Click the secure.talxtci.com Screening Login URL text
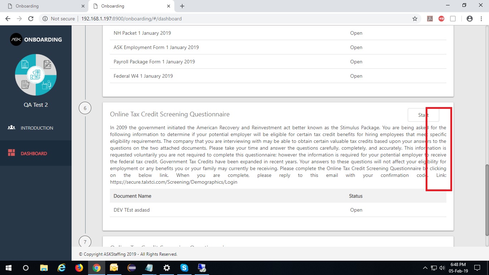 coord(174,182)
